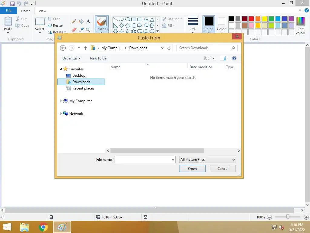
Task: Select the Magnifier tool
Action: click(88, 30)
